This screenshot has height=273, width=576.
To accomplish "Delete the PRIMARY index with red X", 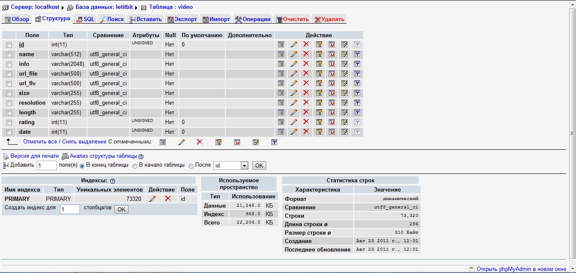I will point(168,199).
